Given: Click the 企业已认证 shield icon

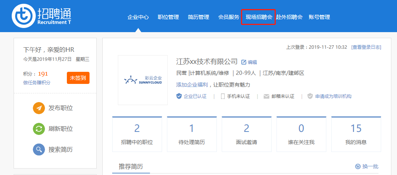Looking at the screenshot, I should [179, 96].
